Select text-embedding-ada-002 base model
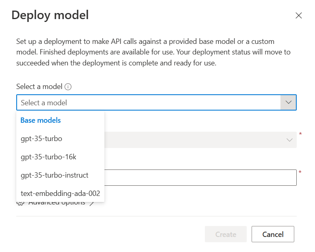Viewport: 315px width, 252px height. [x=60, y=193]
